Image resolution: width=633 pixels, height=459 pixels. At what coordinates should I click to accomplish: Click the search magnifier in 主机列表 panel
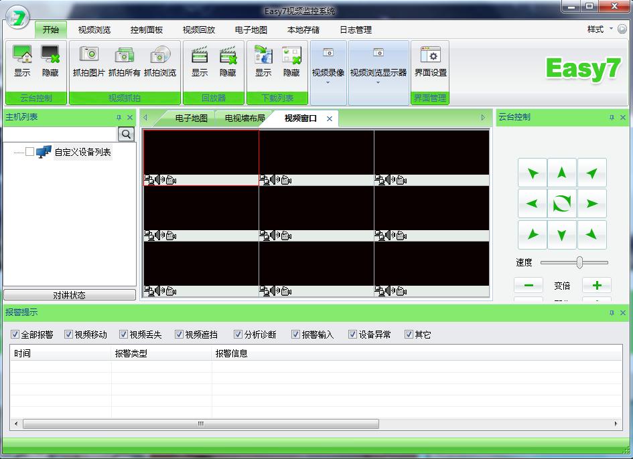pyautogui.click(x=125, y=134)
